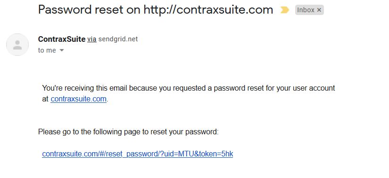Screen dimensions: 389x178
Task: Click the words "Password reset on" in subject
Action: [89, 10]
